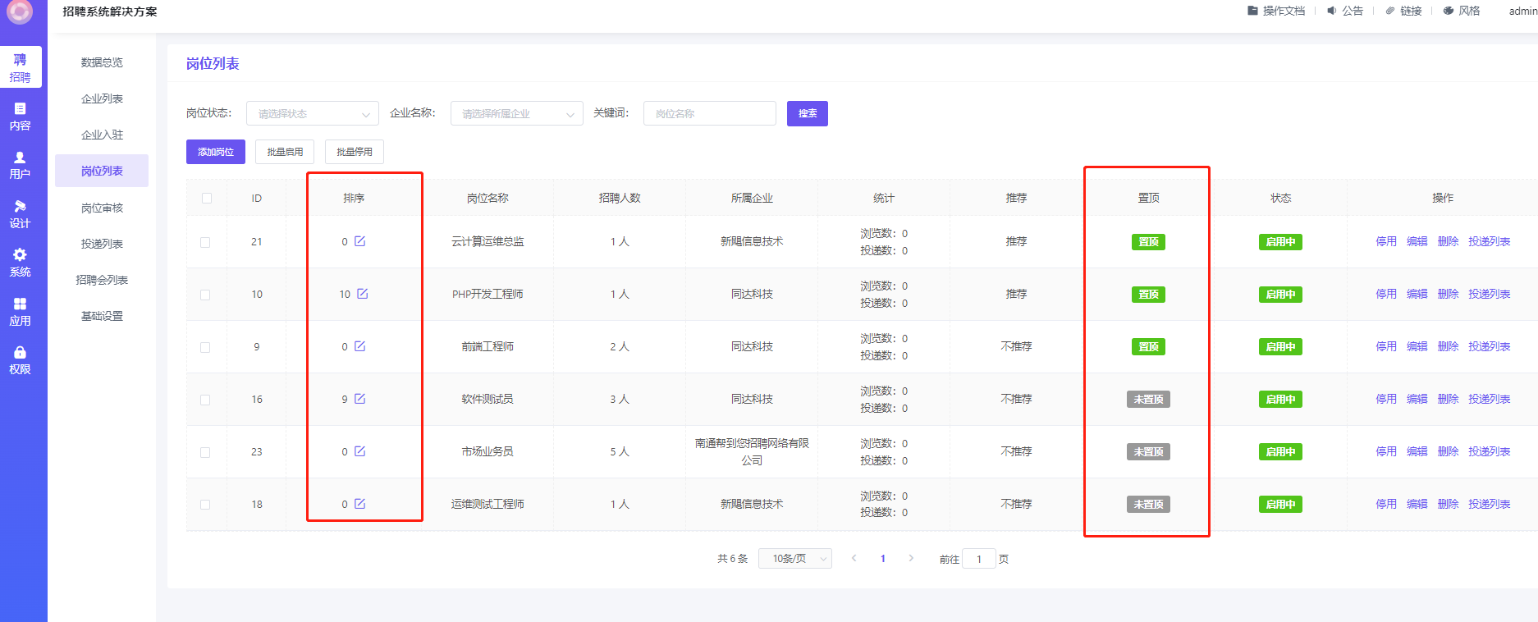
Task: Check the checkbox for 云计算运维总监 row
Action: click(205, 242)
